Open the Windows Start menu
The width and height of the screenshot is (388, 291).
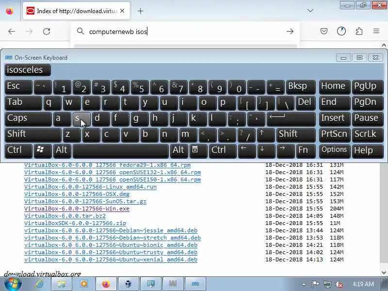pyautogui.click(x=13, y=284)
